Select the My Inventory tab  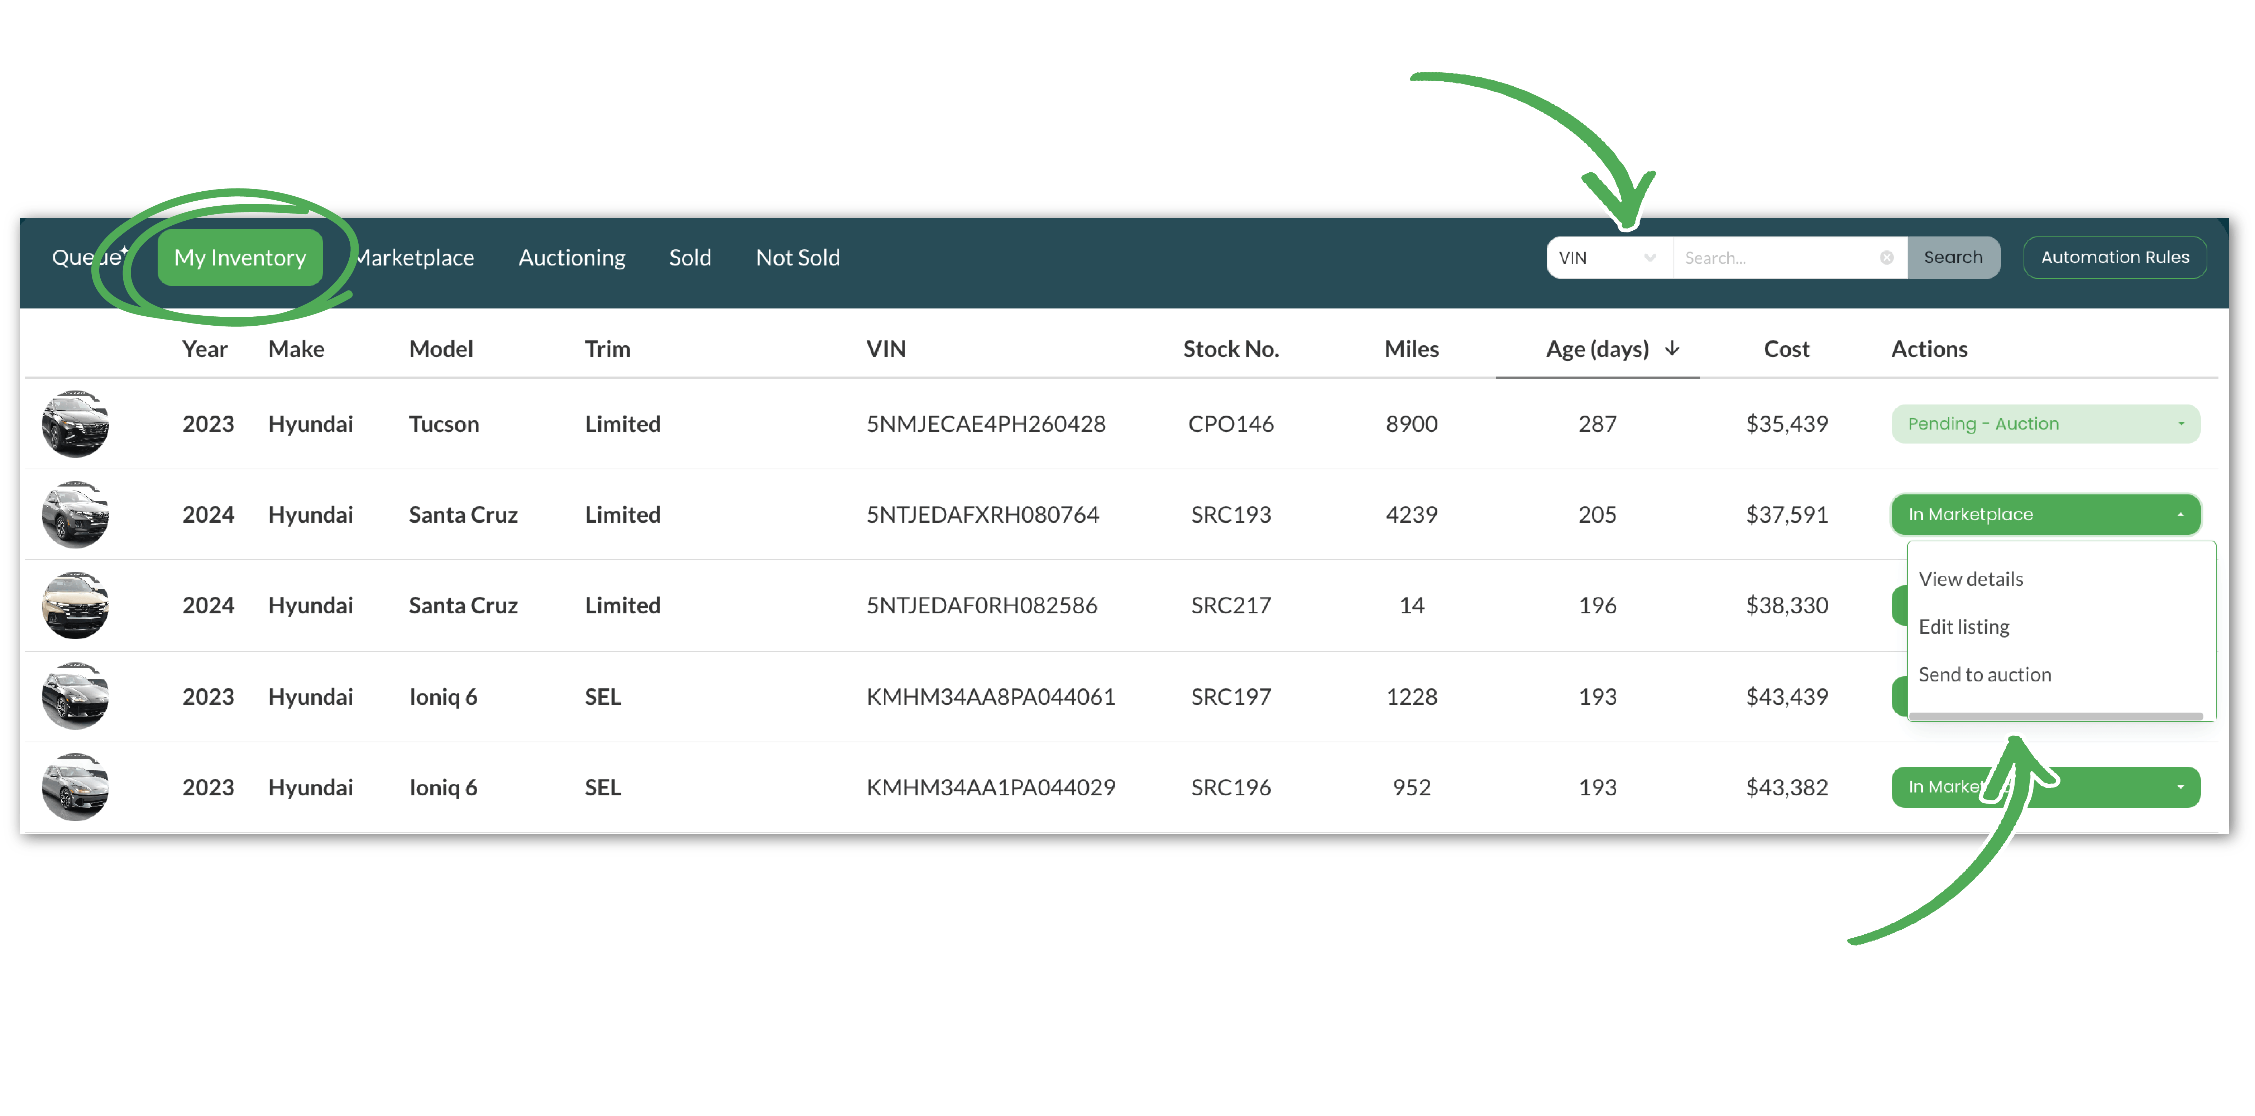240,257
